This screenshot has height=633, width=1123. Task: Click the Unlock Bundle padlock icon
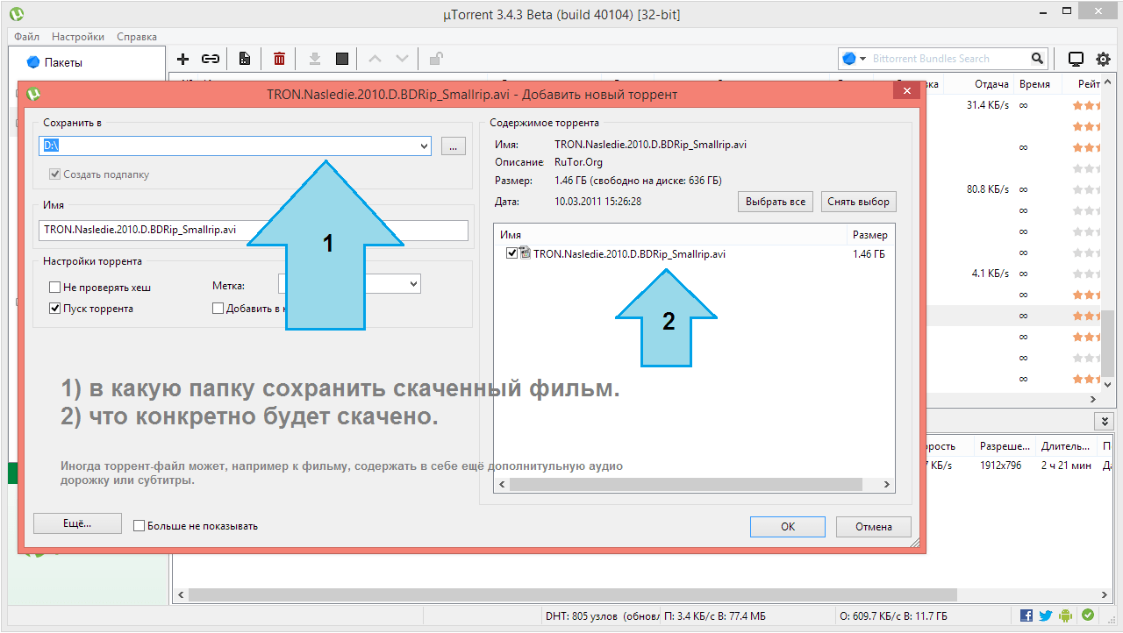pyautogui.click(x=435, y=59)
